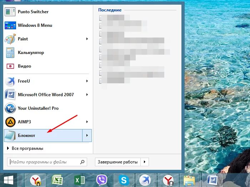250x187 pixels.
Task: Open Microsoft Office Word 2007 icon
Action: (10, 95)
